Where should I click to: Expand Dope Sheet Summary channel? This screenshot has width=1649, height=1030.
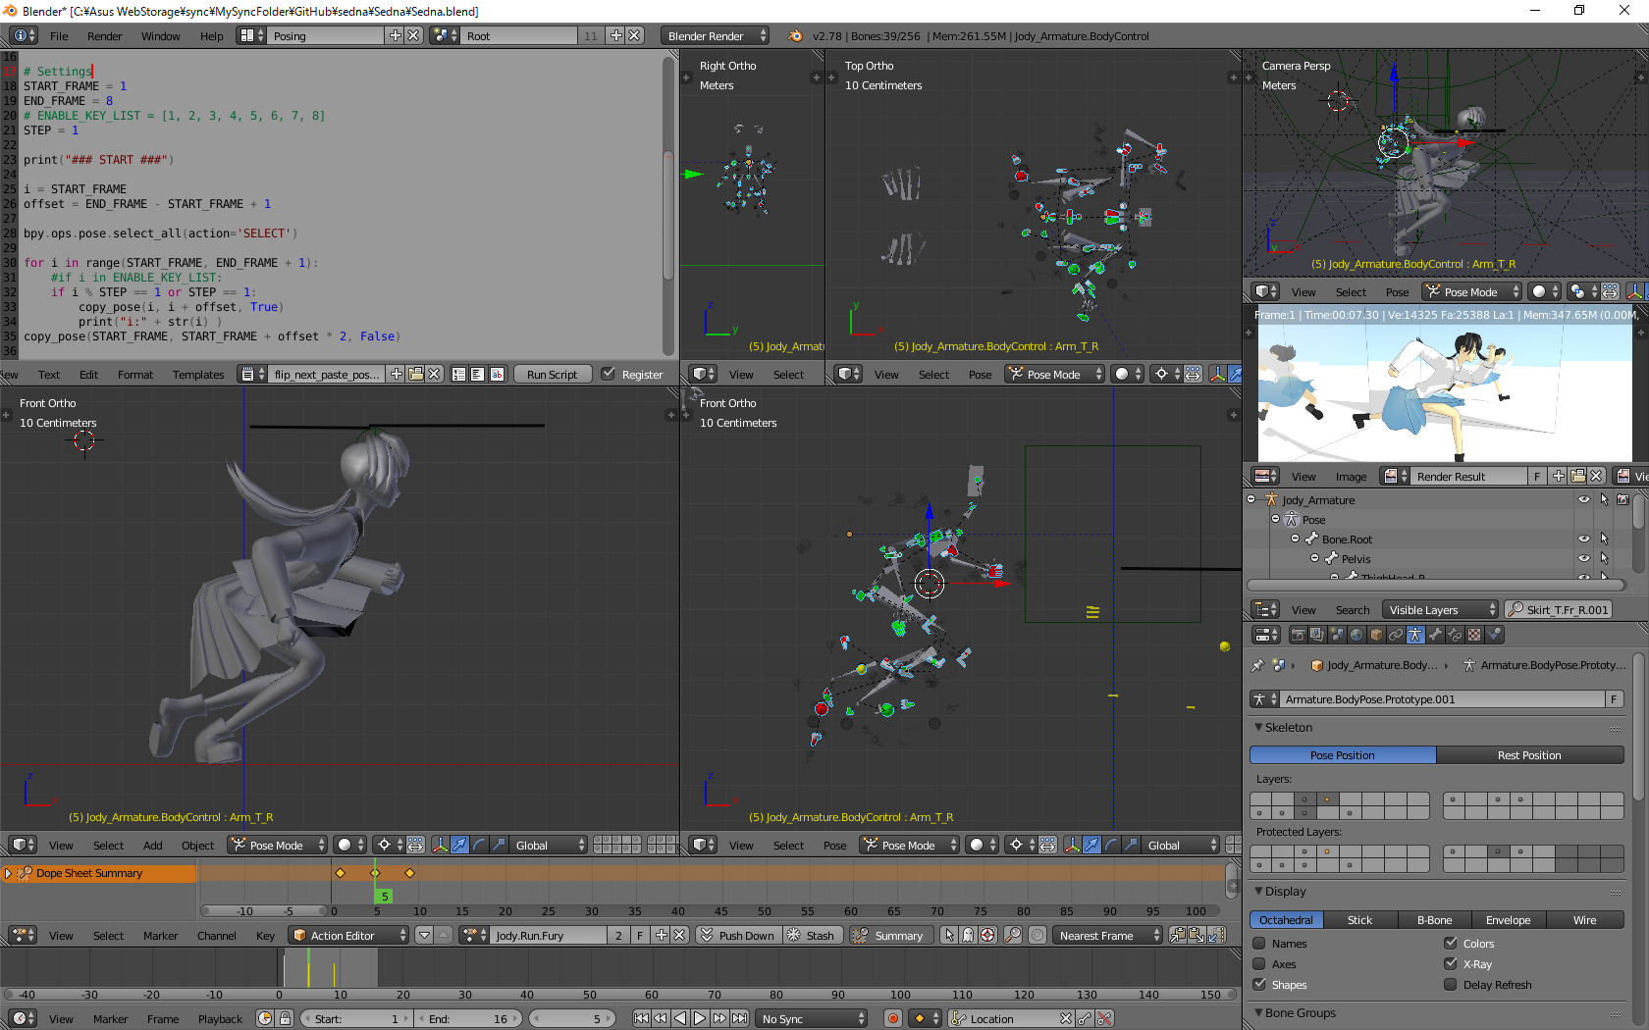click(x=9, y=873)
